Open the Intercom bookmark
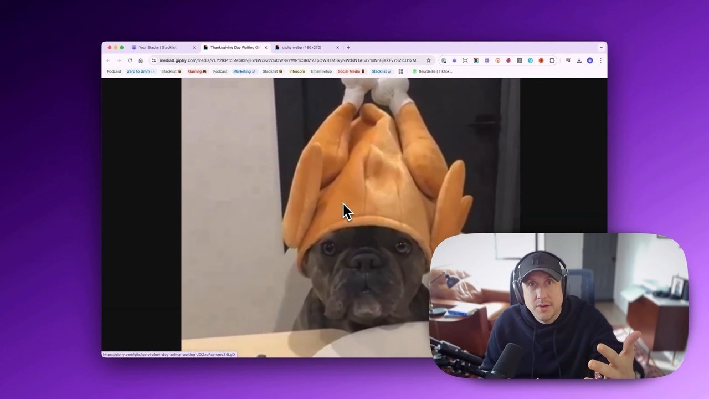 [297, 71]
